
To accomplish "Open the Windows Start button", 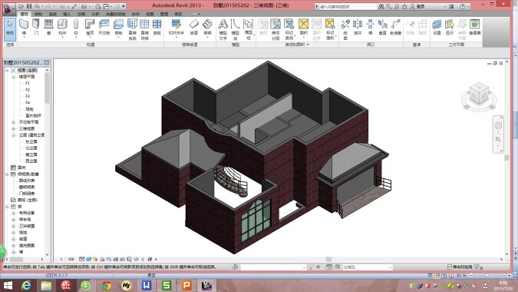I will coord(8,285).
